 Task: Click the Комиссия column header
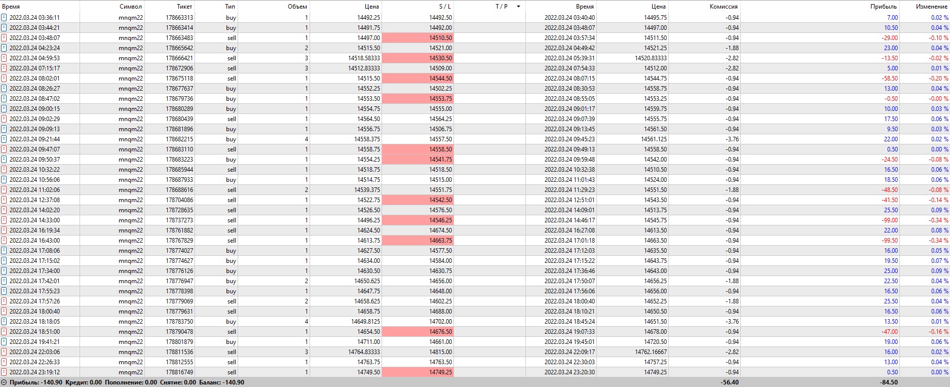724,7
